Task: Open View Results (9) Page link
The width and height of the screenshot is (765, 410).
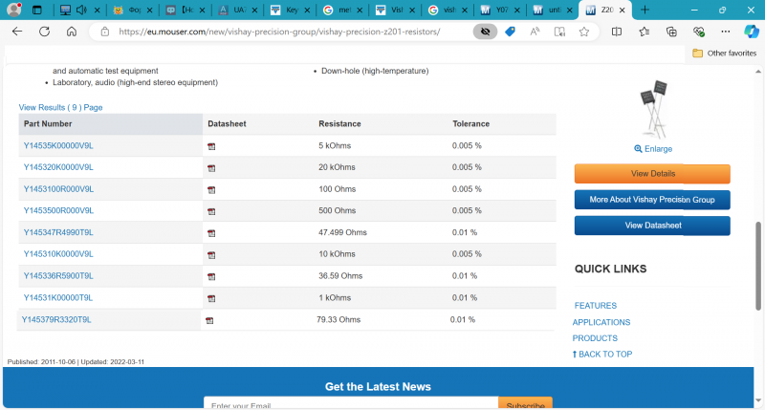Action: pos(60,107)
